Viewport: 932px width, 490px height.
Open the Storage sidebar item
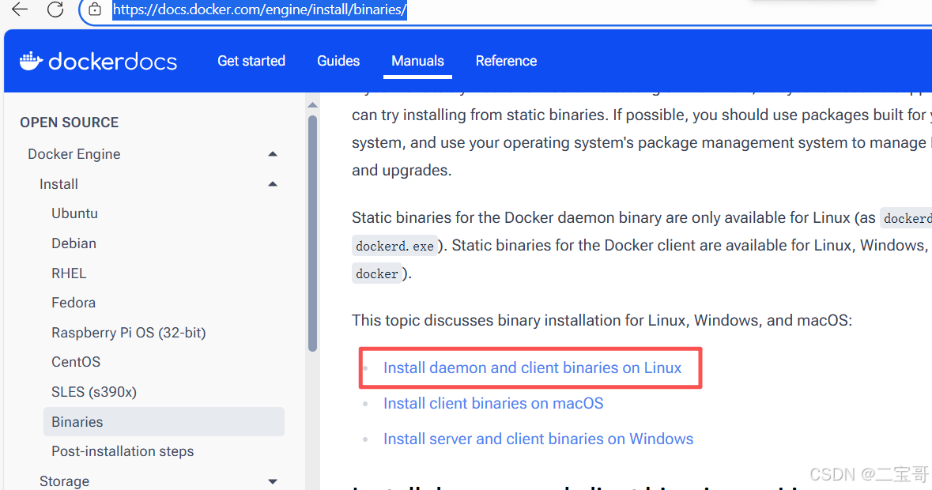click(x=64, y=481)
